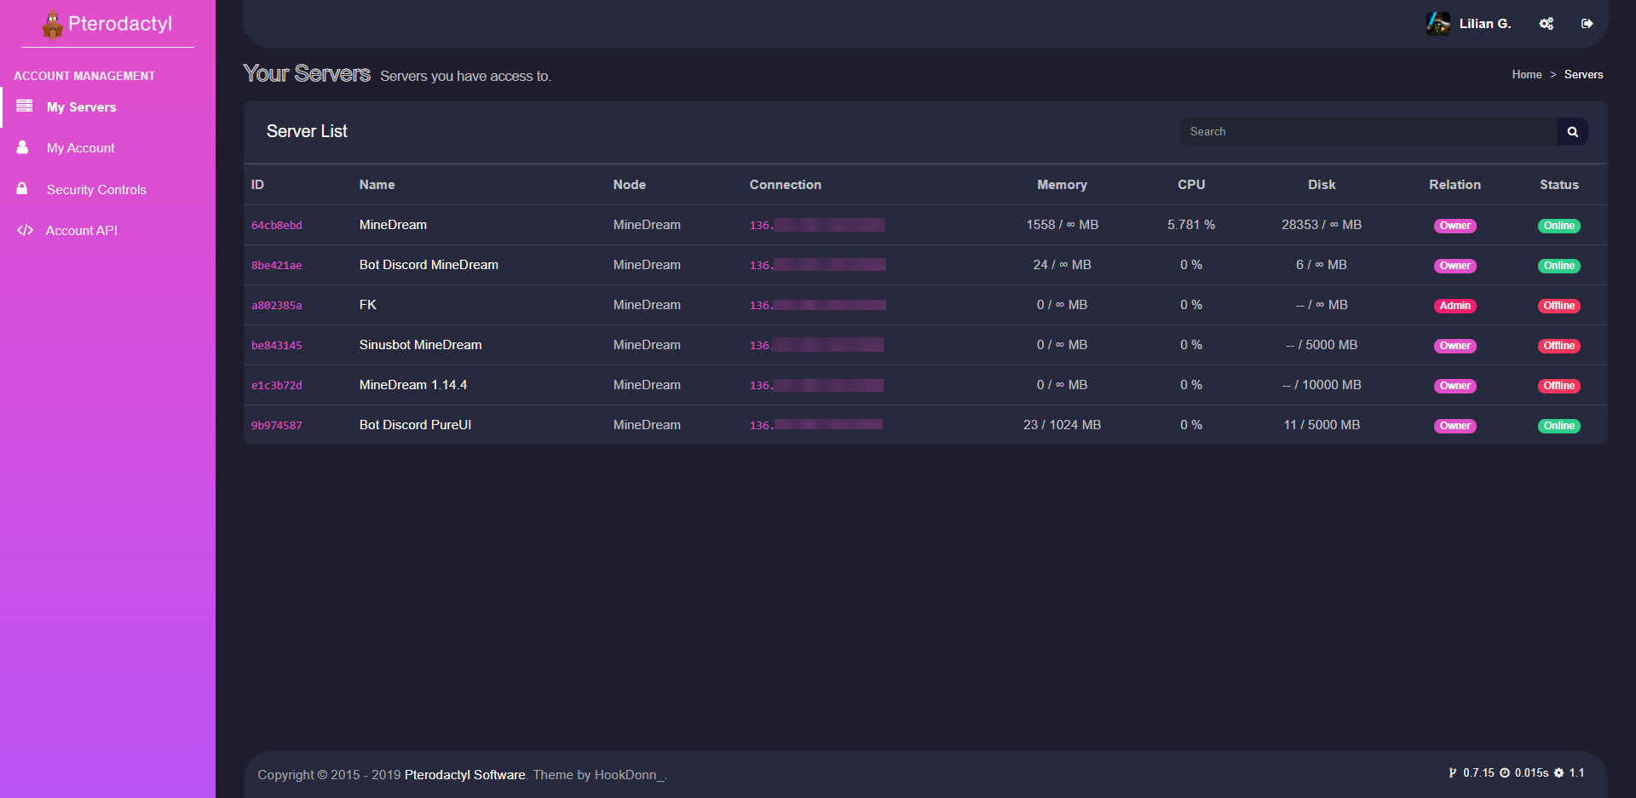The width and height of the screenshot is (1636, 798).
Task: Go to Account API page
Action: coord(82,231)
